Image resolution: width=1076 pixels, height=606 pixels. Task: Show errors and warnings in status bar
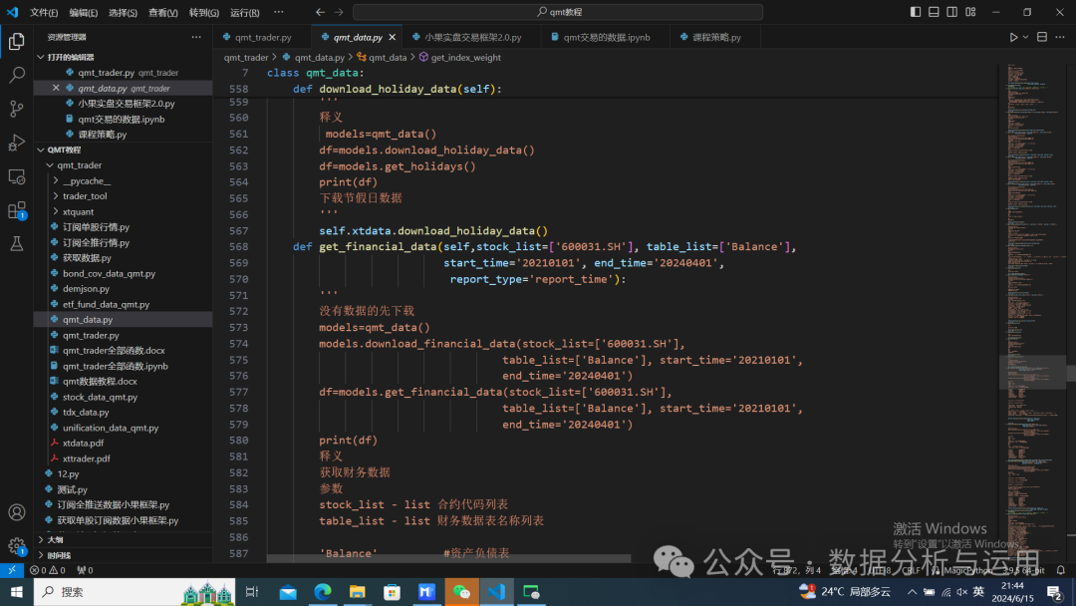click(x=48, y=570)
